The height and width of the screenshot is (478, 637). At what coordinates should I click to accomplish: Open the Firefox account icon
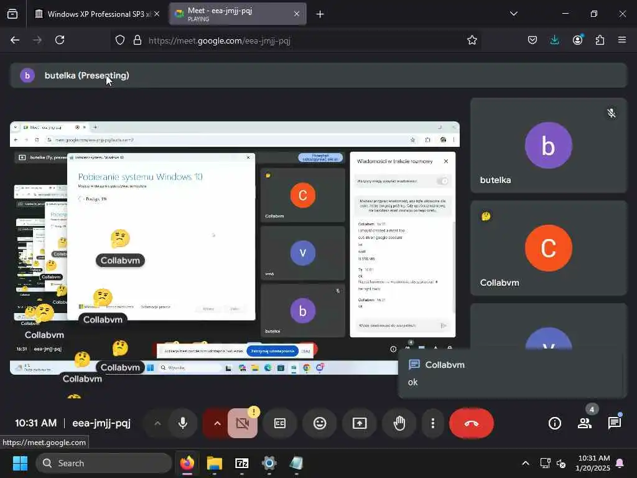coord(577,40)
